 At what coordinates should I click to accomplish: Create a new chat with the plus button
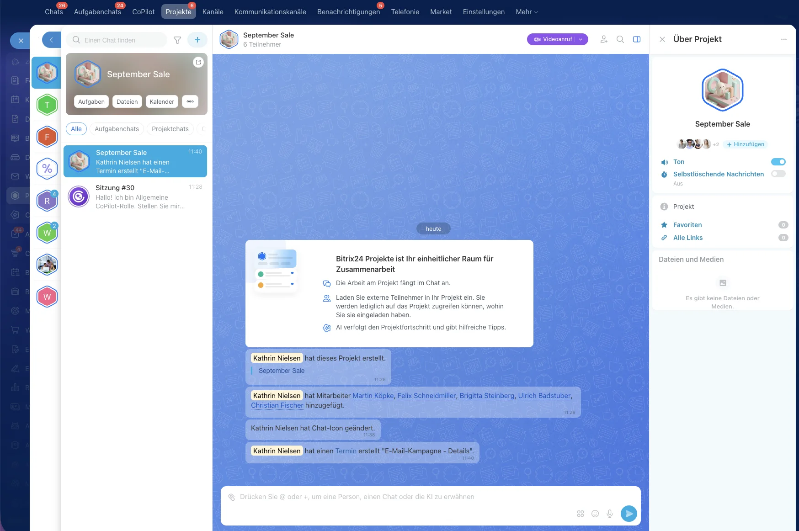pos(197,40)
